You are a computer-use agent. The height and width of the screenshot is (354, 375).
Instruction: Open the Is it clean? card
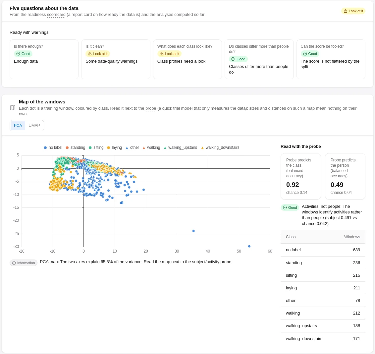(x=116, y=59)
